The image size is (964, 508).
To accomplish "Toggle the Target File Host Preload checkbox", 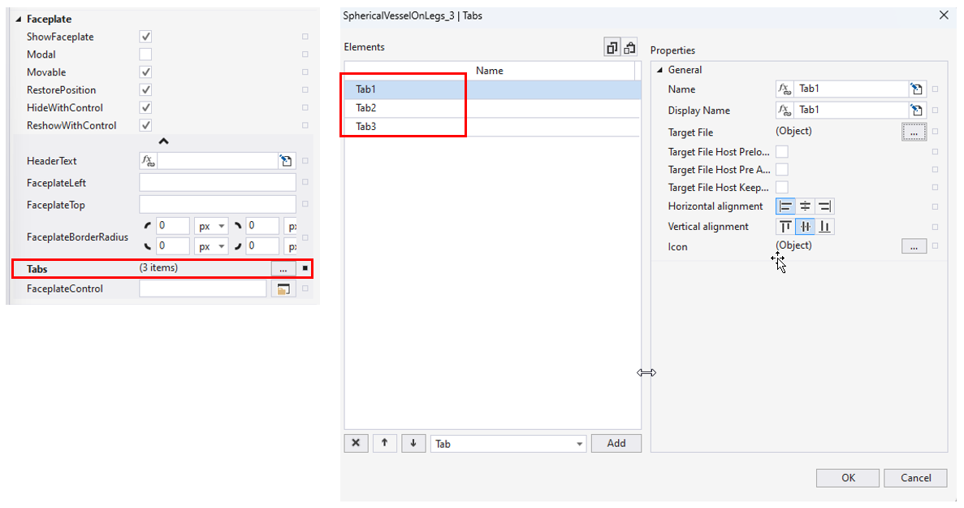I will click(781, 151).
